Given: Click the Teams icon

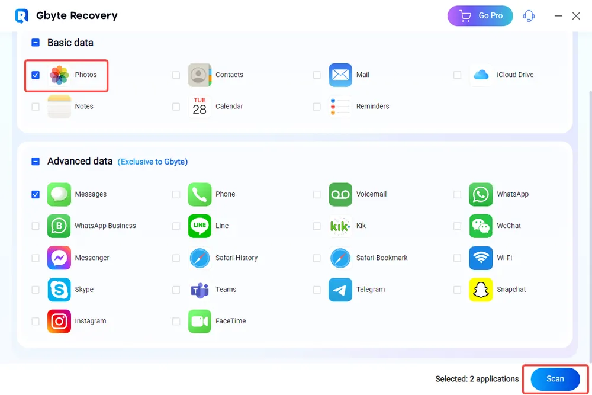Looking at the screenshot, I should coord(200,290).
